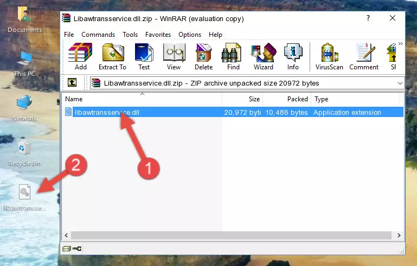Image resolution: width=417 pixels, height=266 pixels.
Task: Select the libawtransservice desktop file
Action: (x=24, y=198)
